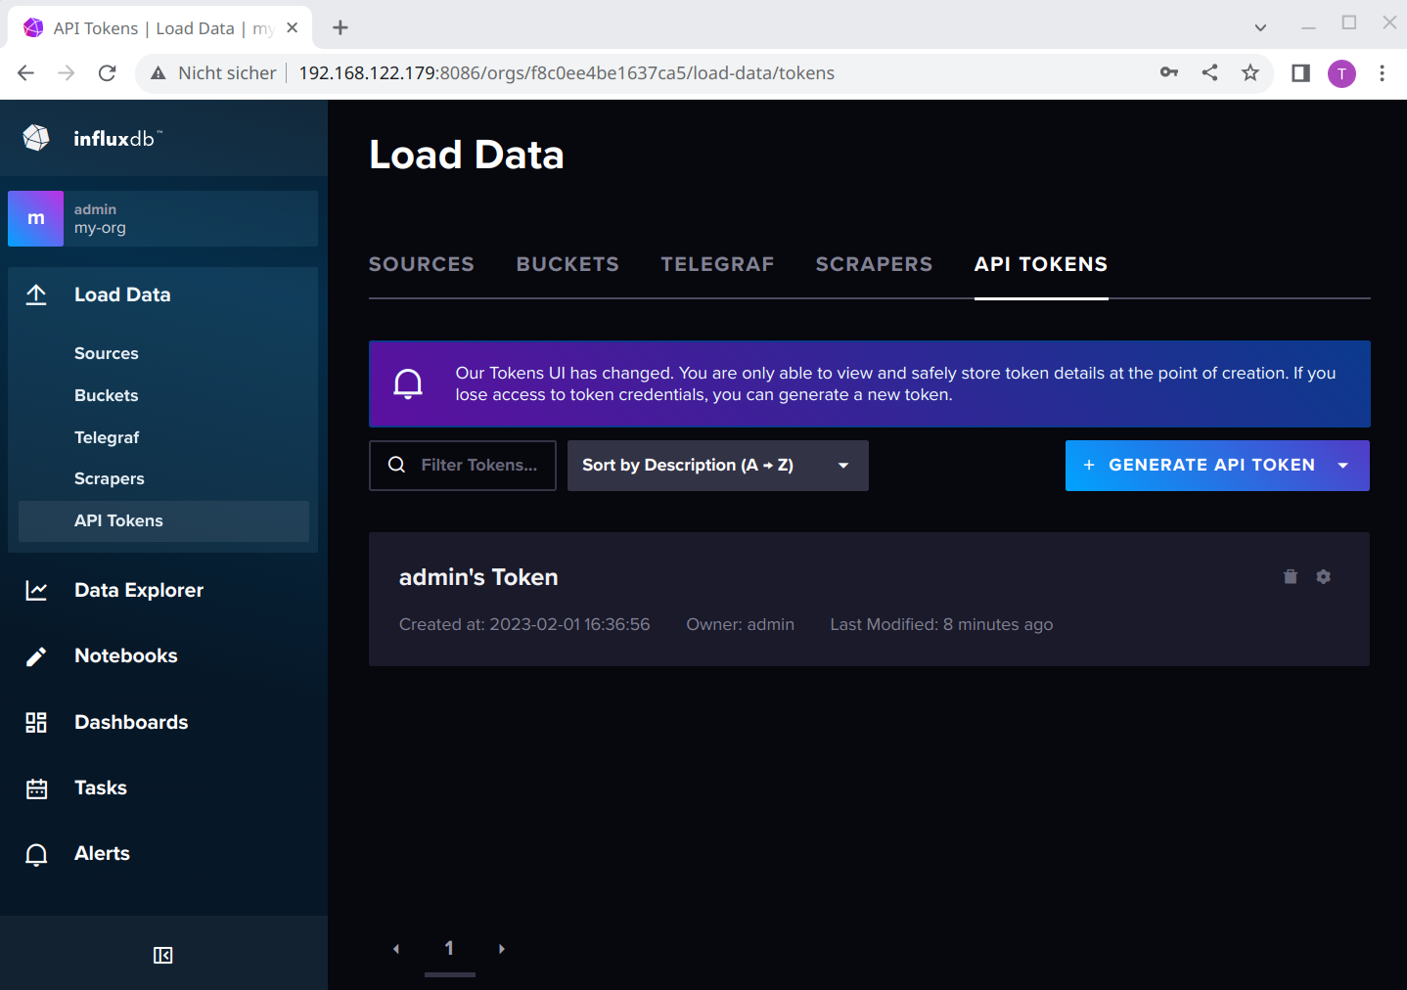Open Data Explorer graph icon
The height and width of the screenshot is (990, 1407).
[x=36, y=590]
